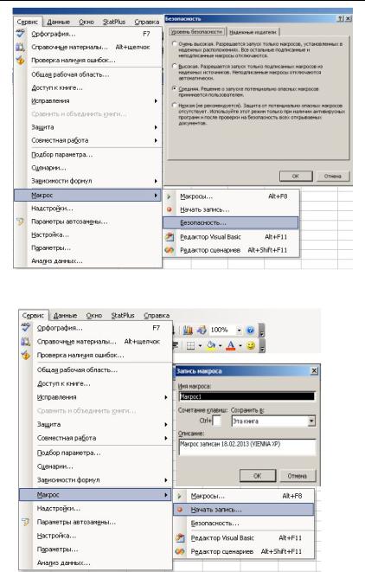365x572 pixels.
Task: Click the Описание text box
Action: click(x=247, y=447)
